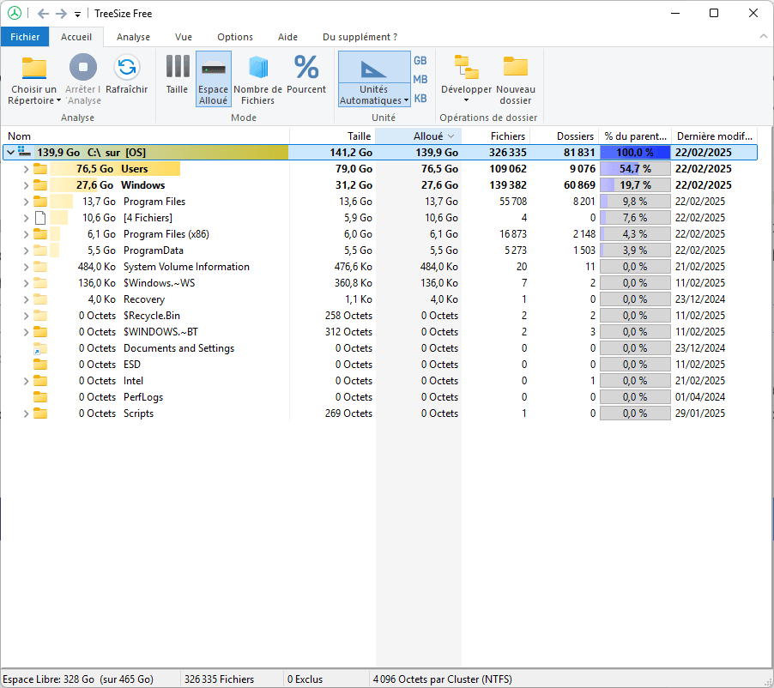Switch to Taille mode
Viewport: 774px width, 688px height.
click(x=178, y=78)
